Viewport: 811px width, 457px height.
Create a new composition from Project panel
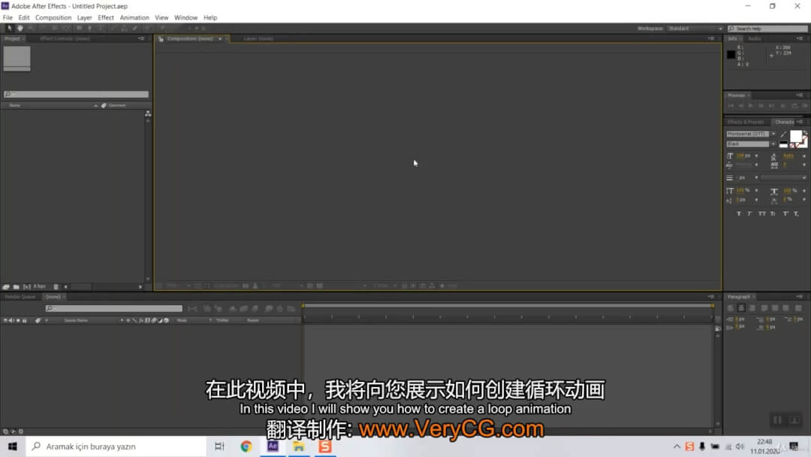tap(26, 286)
